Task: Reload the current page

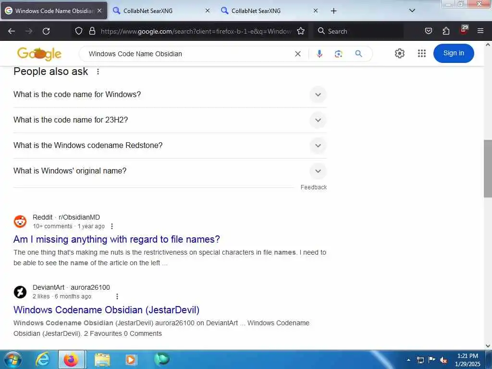Action: pyautogui.click(x=46, y=31)
